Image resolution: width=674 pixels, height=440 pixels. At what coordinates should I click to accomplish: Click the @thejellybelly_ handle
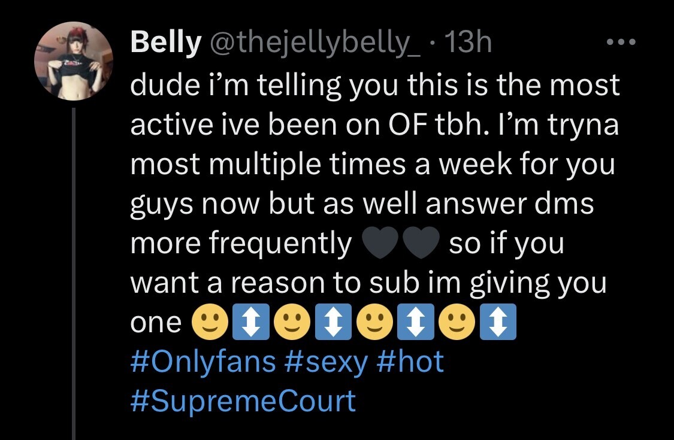point(314,43)
